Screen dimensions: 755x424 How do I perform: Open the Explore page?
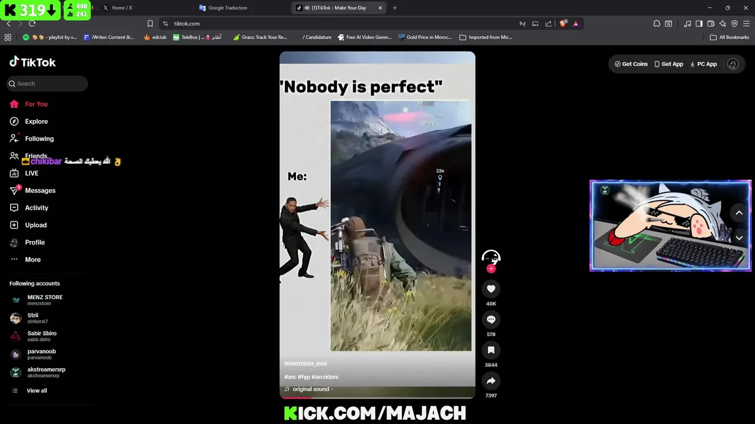click(x=28, y=121)
